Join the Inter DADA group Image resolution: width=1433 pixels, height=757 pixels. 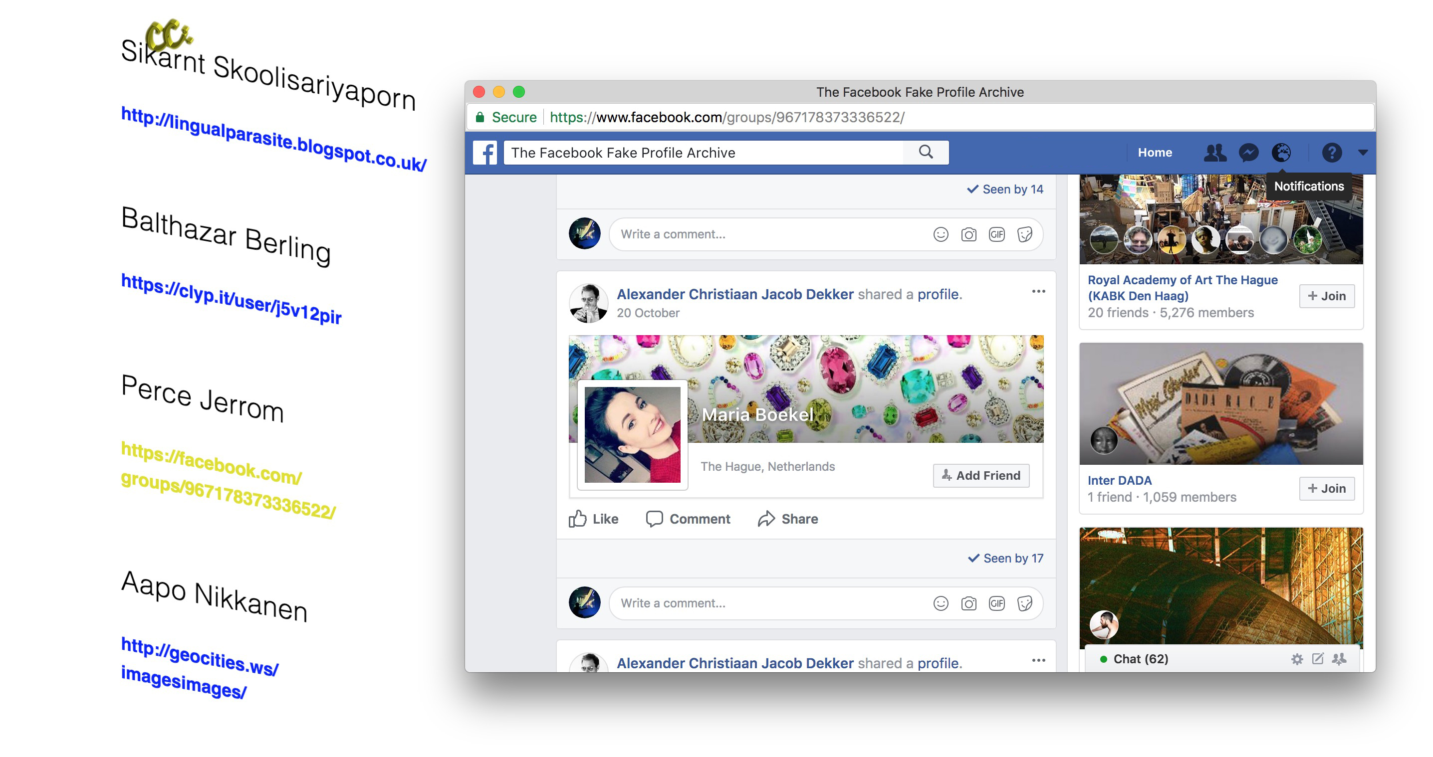[1326, 489]
